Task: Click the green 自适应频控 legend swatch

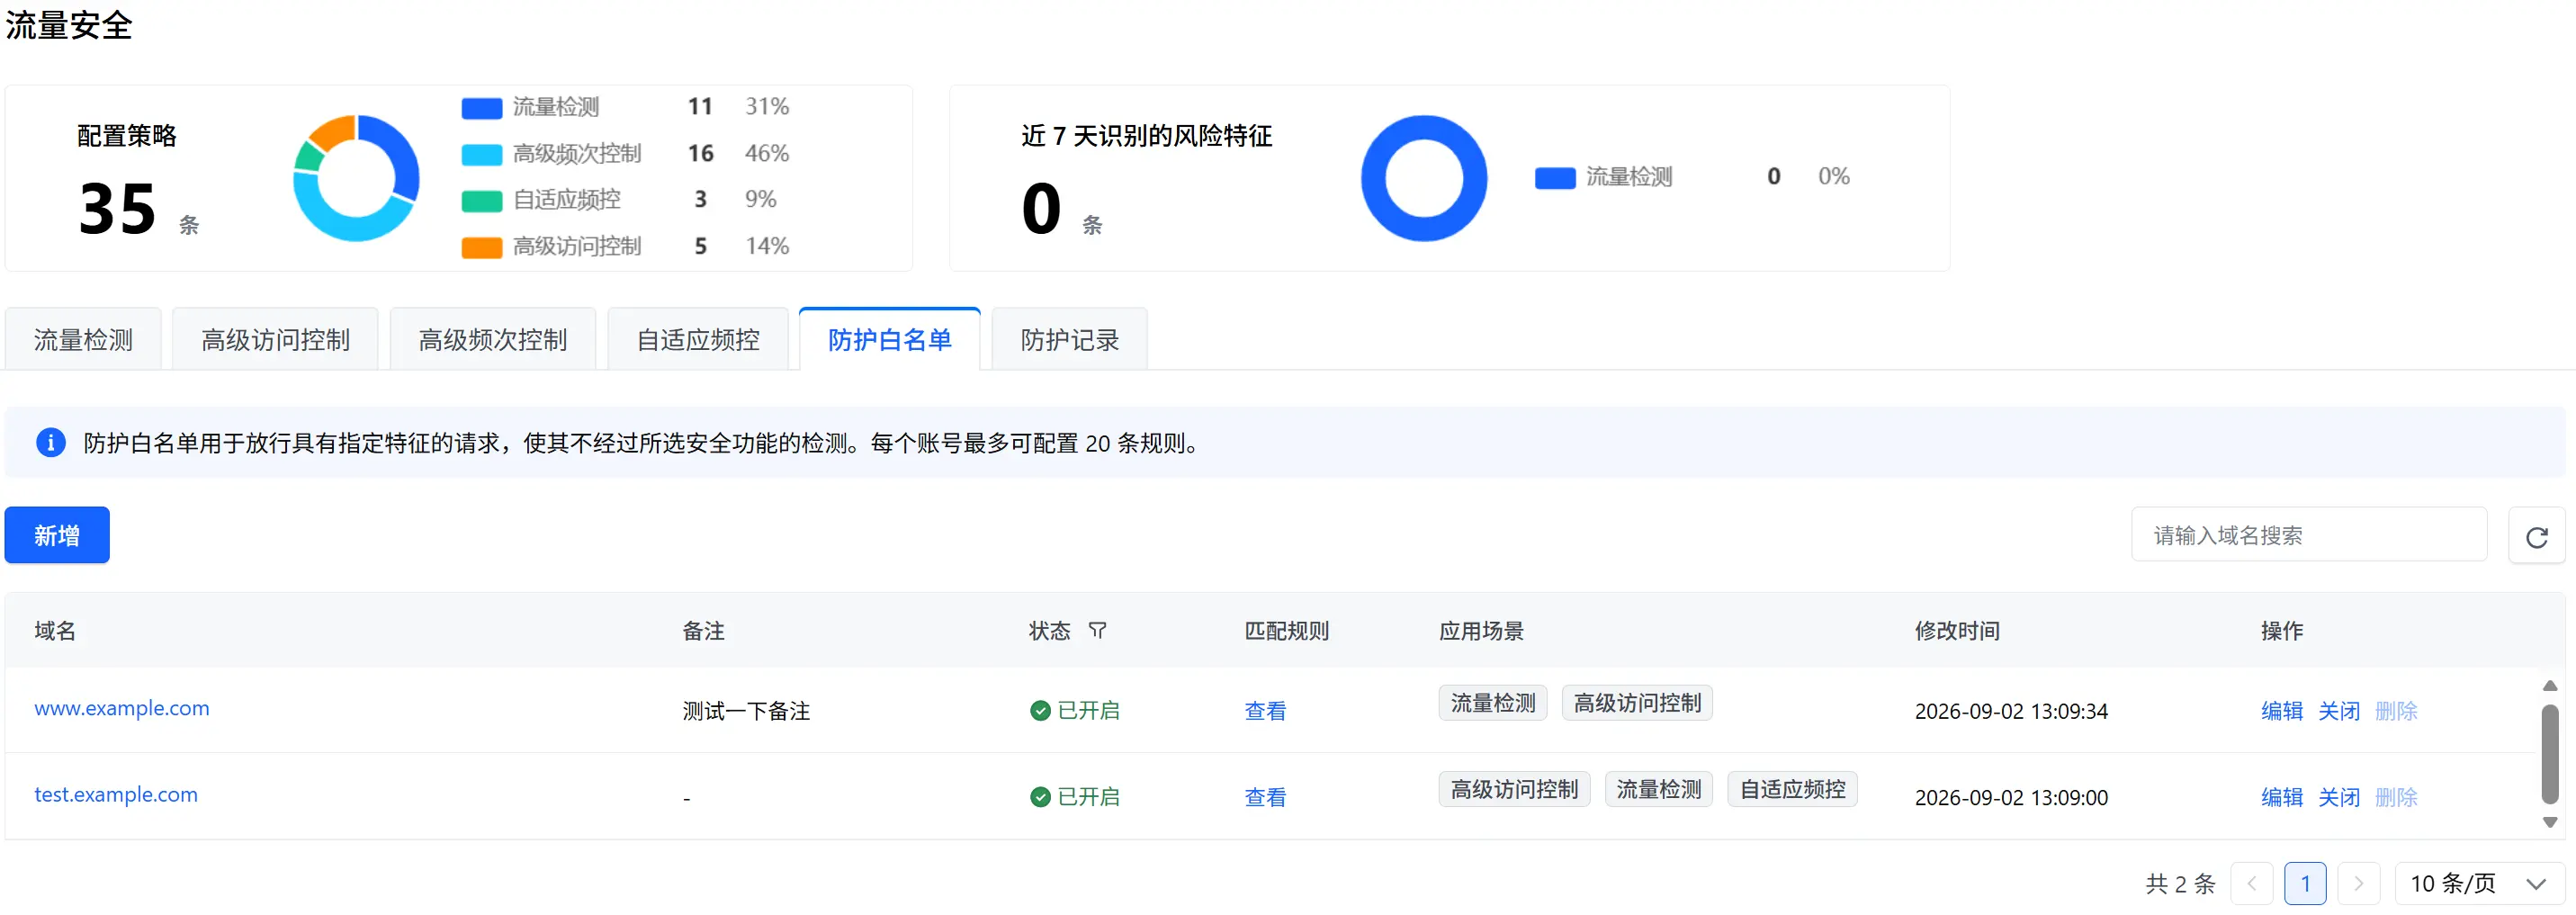Action: click(x=482, y=200)
